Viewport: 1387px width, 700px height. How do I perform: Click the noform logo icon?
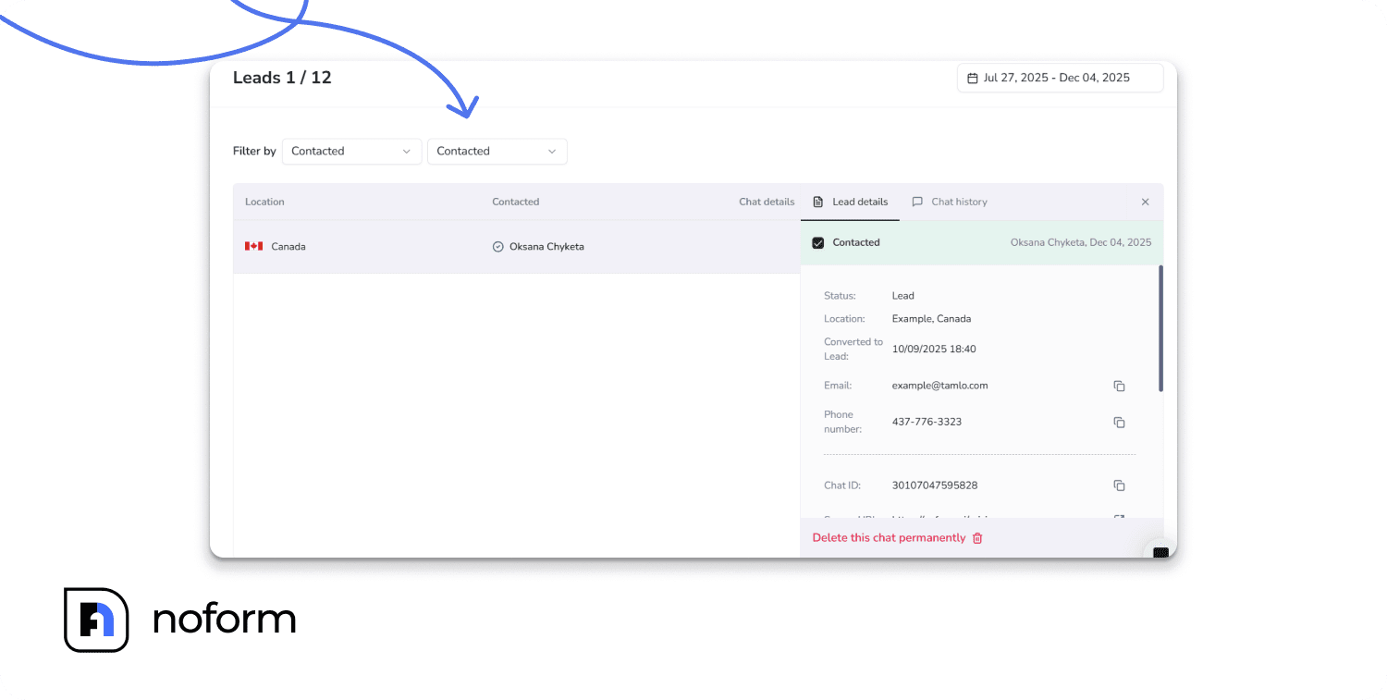tap(96, 620)
